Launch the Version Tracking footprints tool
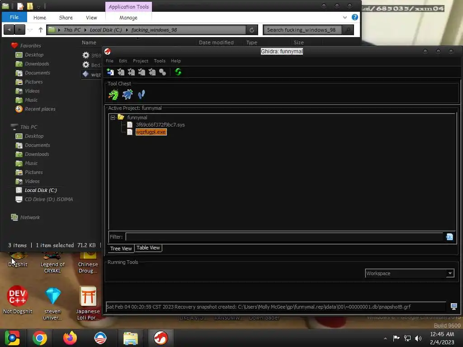463x347 pixels. point(142,94)
